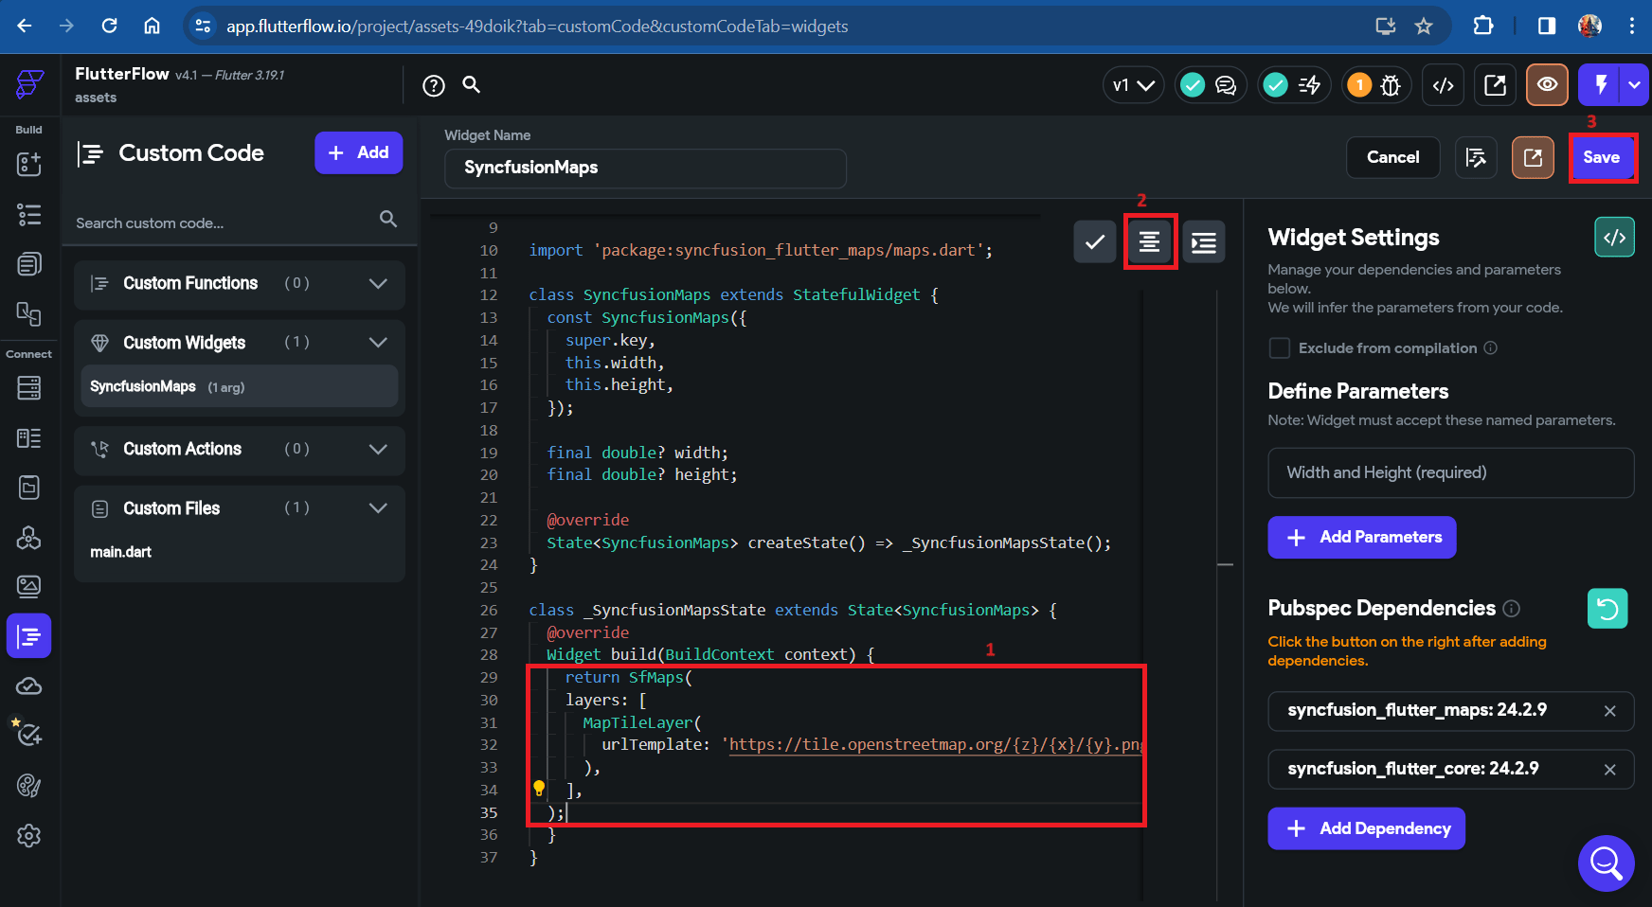The height and width of the screenshot is (907, 1652).
Task: Click the Exclude from compilation info icon
Action: [1490, 348]
